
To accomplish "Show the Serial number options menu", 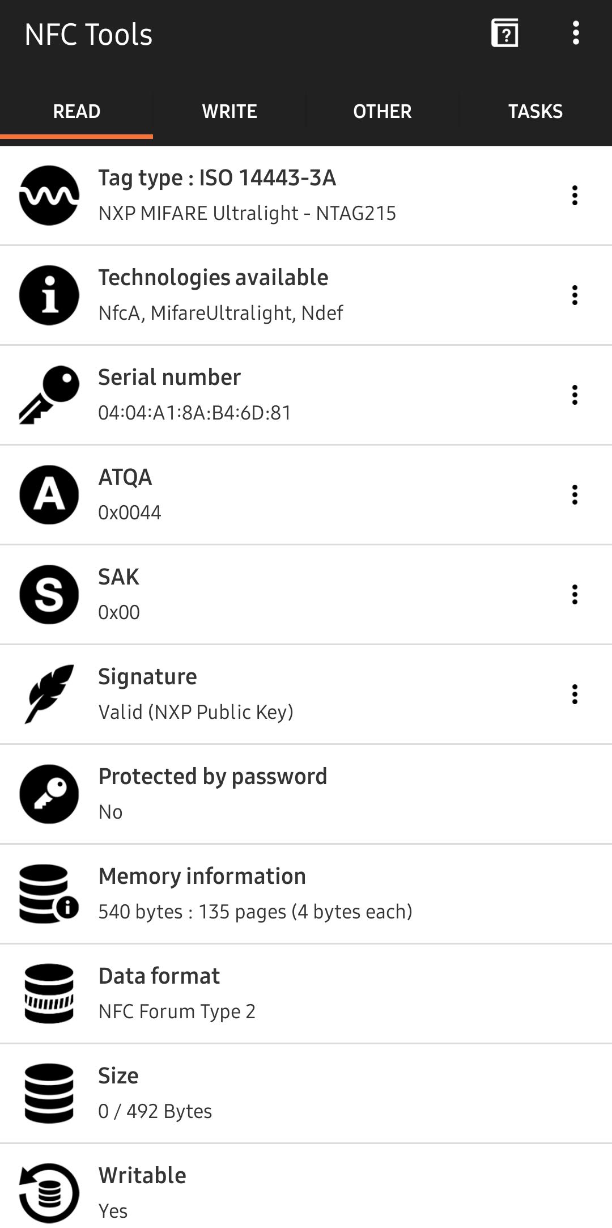I will 575,395.
